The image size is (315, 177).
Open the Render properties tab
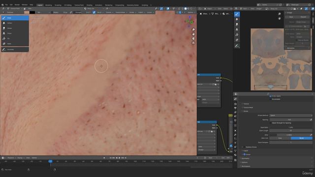pyautogui.click(x=235, y=104)
